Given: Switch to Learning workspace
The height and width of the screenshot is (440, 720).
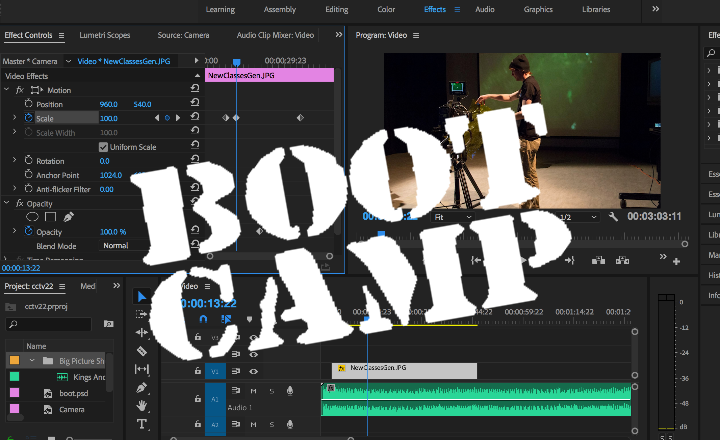Looking at the screenshot, I should pos(220,9).
